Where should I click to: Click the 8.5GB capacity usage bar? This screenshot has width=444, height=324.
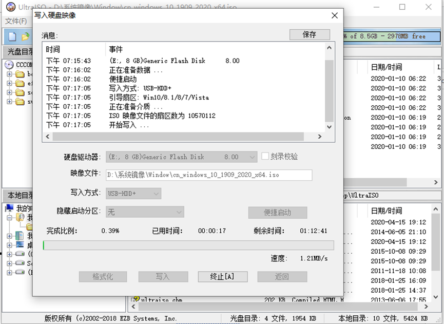pos(392,36)
